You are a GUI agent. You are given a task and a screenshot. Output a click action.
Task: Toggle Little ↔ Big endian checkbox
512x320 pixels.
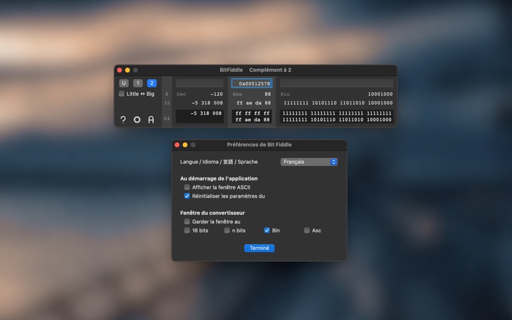click(x=122, y=93)
